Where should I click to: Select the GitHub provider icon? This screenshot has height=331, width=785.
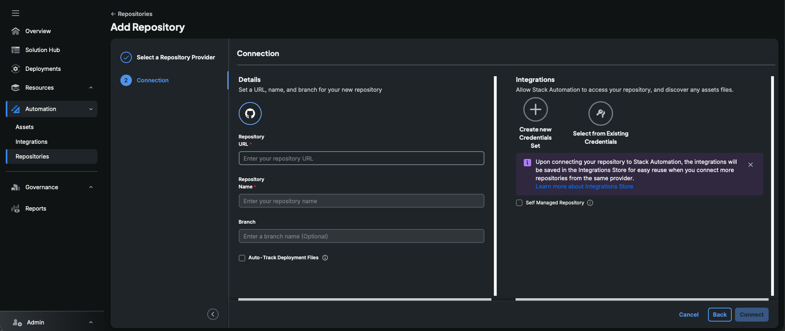click(x=250, y=113)
